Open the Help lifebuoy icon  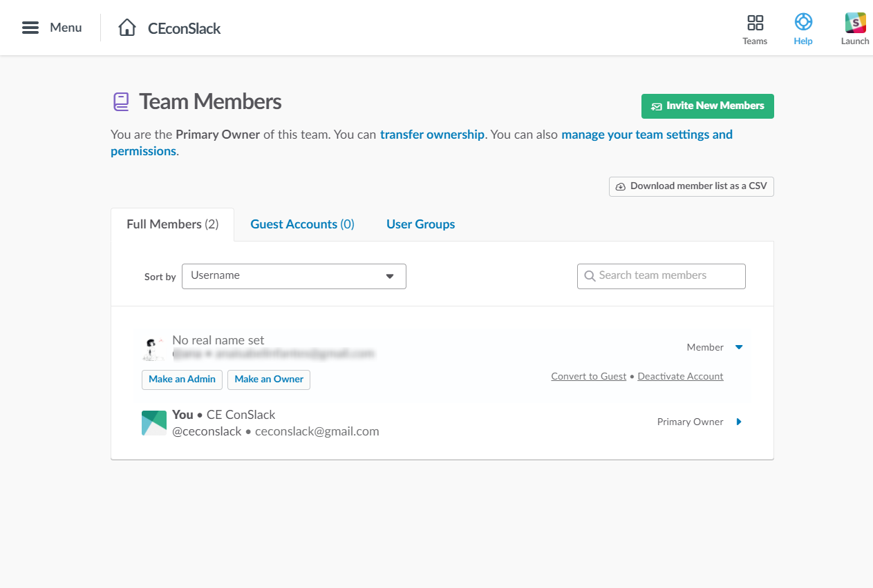(803, 22)
